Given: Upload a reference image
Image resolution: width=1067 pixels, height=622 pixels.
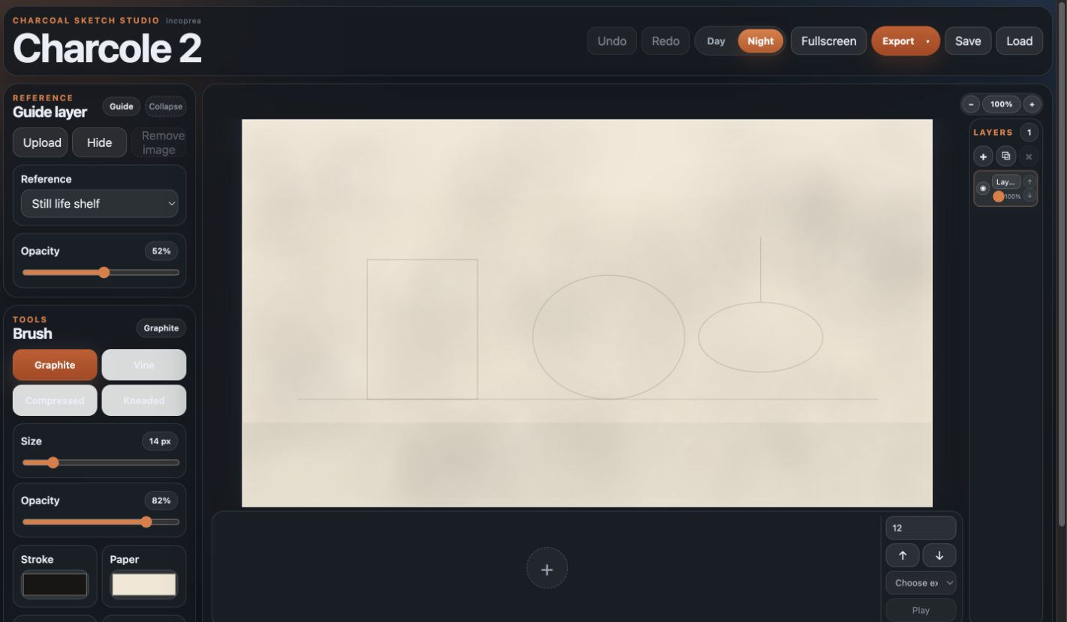Looking at the screenshot, I should [42, 142].
